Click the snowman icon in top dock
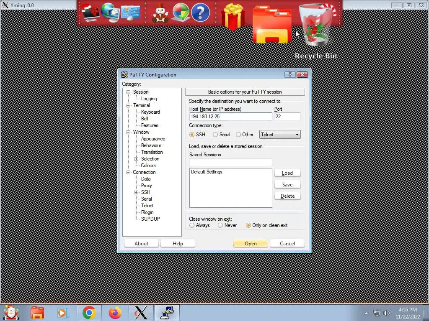The height and width of the screenshot is (321, 429). (160, 13)
